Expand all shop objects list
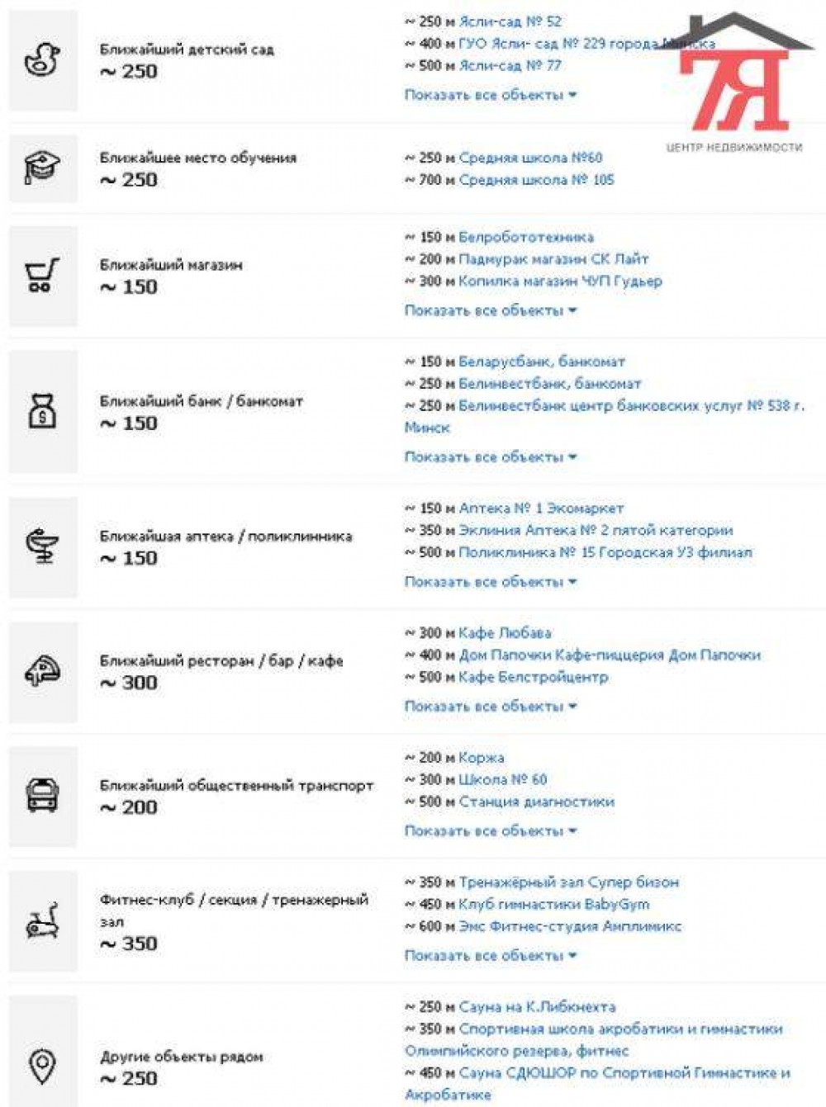 pos(490,310)
